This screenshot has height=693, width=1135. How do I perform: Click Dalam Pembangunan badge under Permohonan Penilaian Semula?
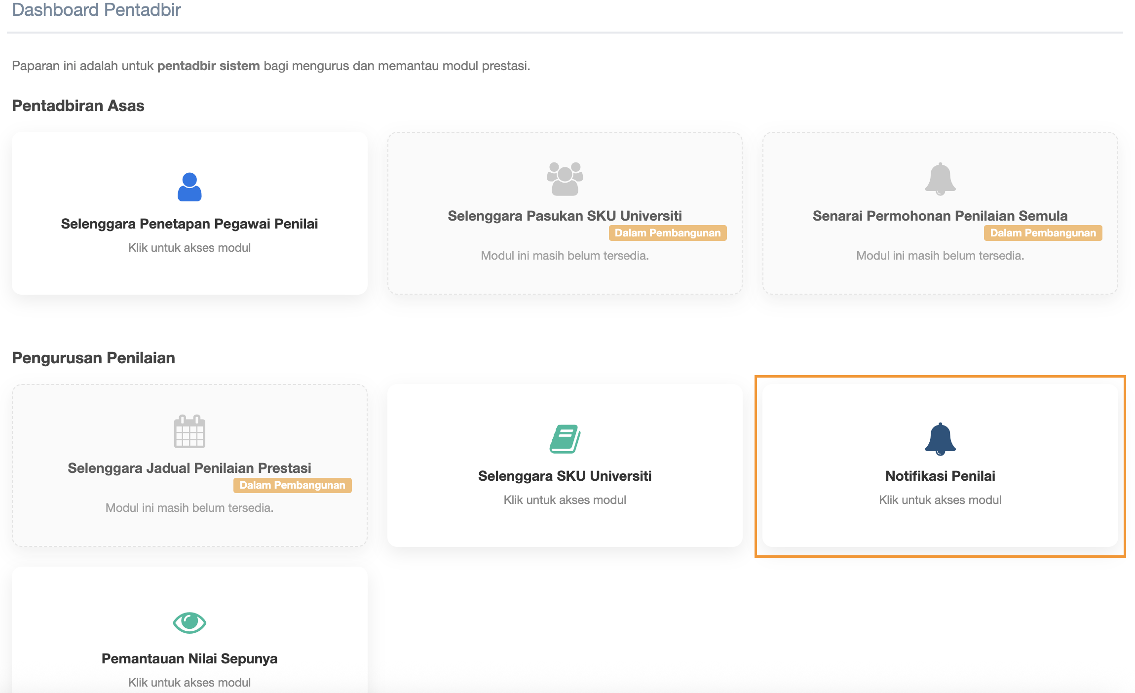point(1042,233)
